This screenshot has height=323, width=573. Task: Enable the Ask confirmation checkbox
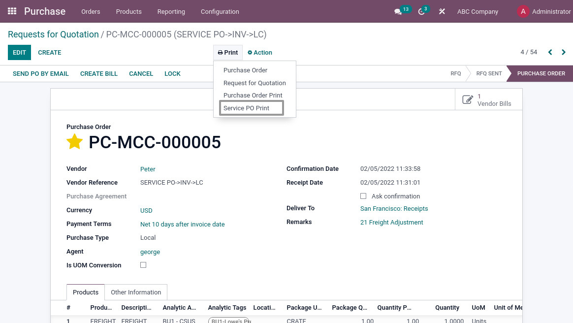click(363, 196)
